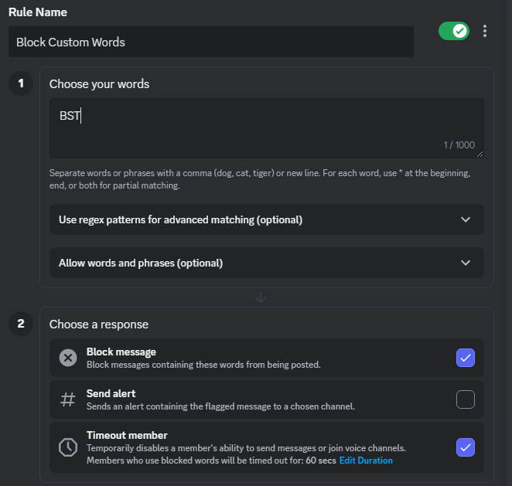Uncheck the Block message checkbox
Screen dimensions: 512x486
[x=466, y=358]
